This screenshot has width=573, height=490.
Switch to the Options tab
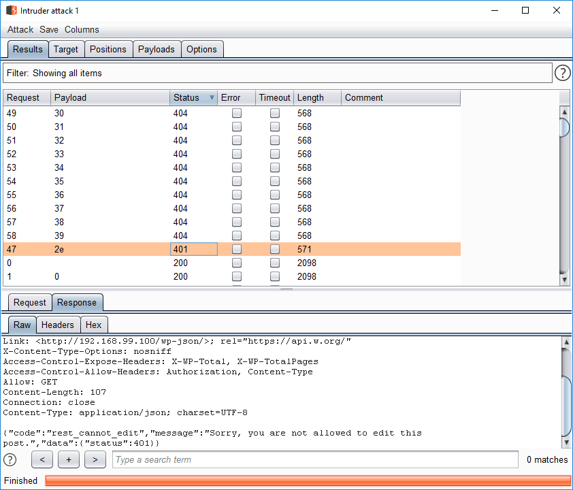pyautogui.click(x=201, y=49)
